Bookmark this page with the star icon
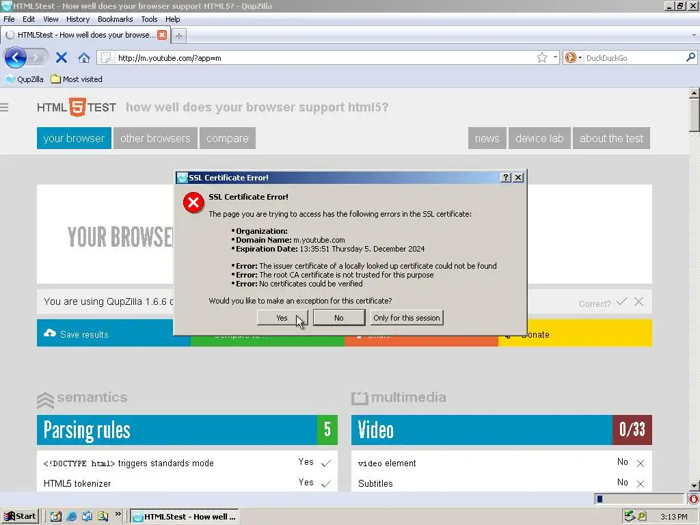Image resolution: width=700 pixels, height=525 pixels. [x=542, y=57]
